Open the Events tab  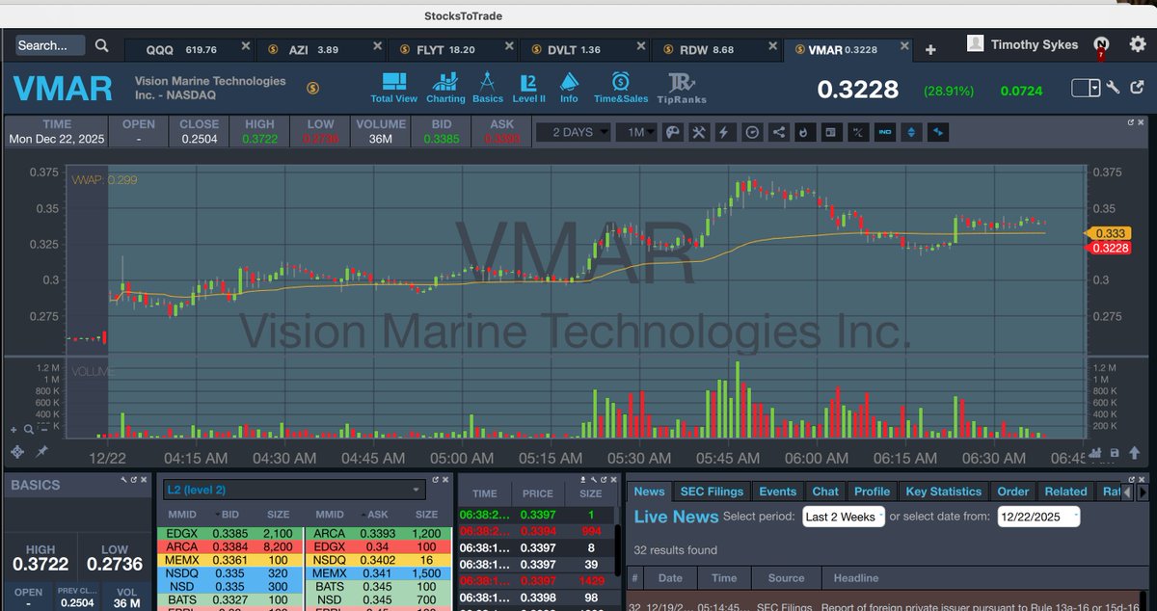[x=777, y=491]
